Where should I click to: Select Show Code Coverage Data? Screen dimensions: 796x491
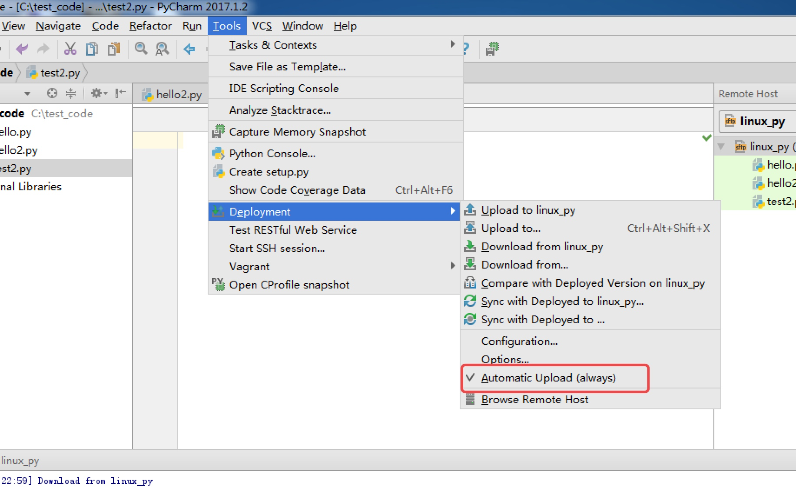click(x=335, y=190)
